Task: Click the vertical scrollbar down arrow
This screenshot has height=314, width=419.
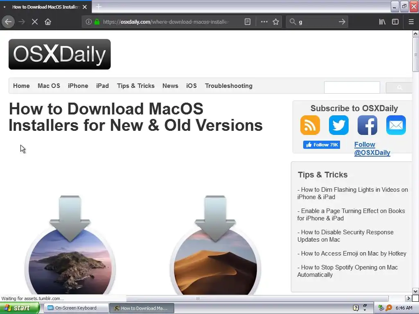Action: [416, 291]
